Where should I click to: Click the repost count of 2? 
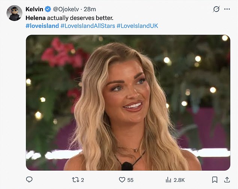coord(83,180)
